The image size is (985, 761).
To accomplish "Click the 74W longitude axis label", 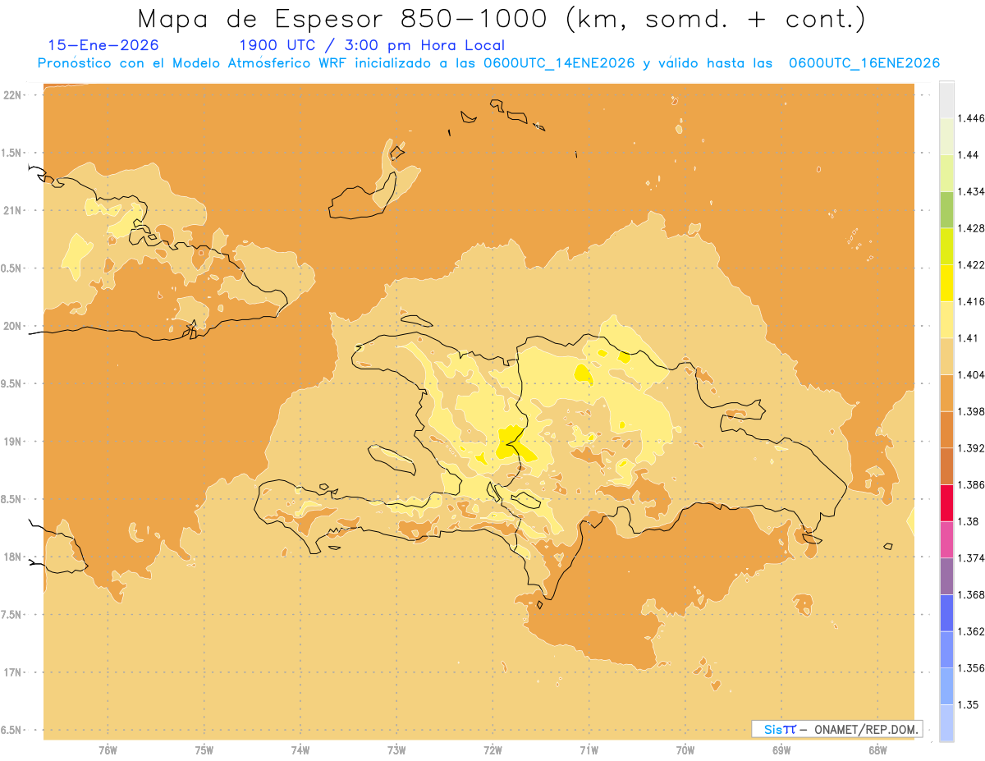I will (x=300, y=750).
